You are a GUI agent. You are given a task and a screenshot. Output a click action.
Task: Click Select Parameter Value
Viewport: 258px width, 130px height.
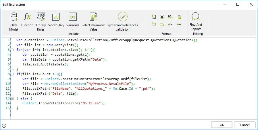point(93,22)
